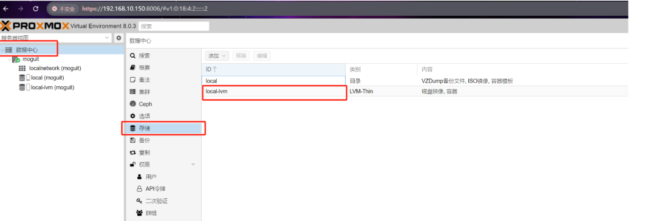Click the 选项 gear icon
The width and height of the screenshot is (656, 221).
point(132,116)
